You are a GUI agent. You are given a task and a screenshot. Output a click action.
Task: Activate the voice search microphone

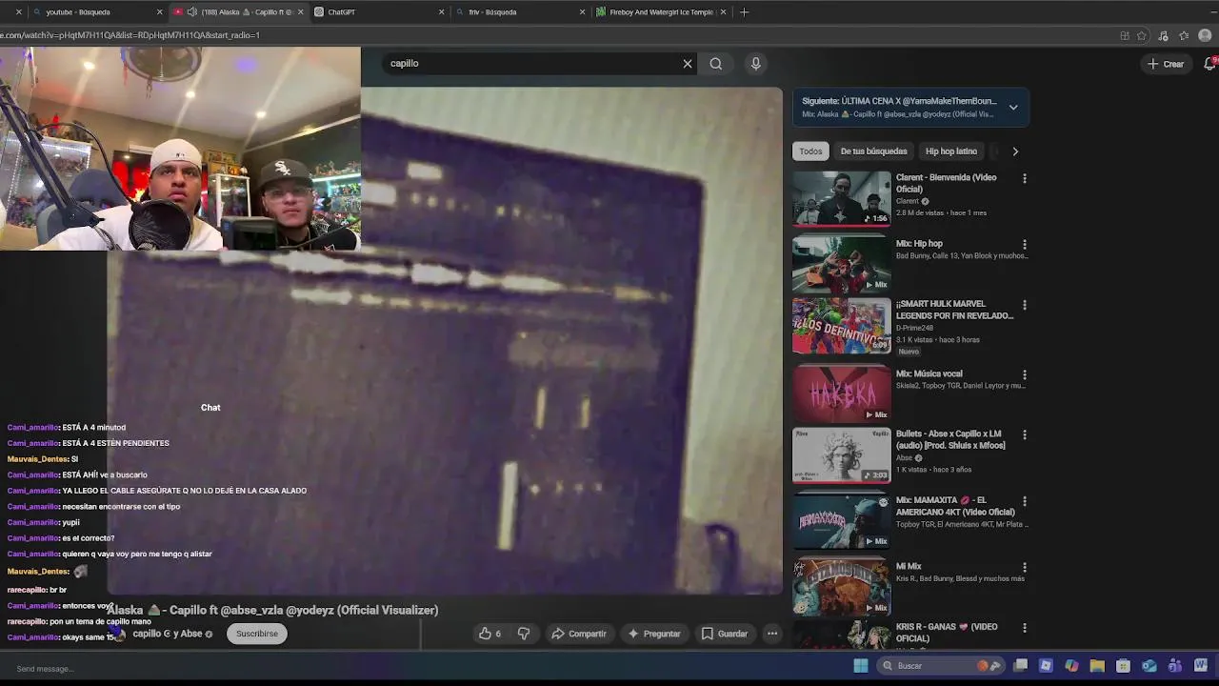pos(755,64)
